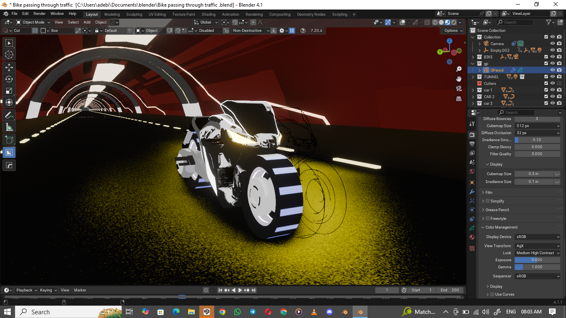Viewport: 566px width, 318px height.
Task: Select the Annotate pencil tool
Action: point(9,116)
